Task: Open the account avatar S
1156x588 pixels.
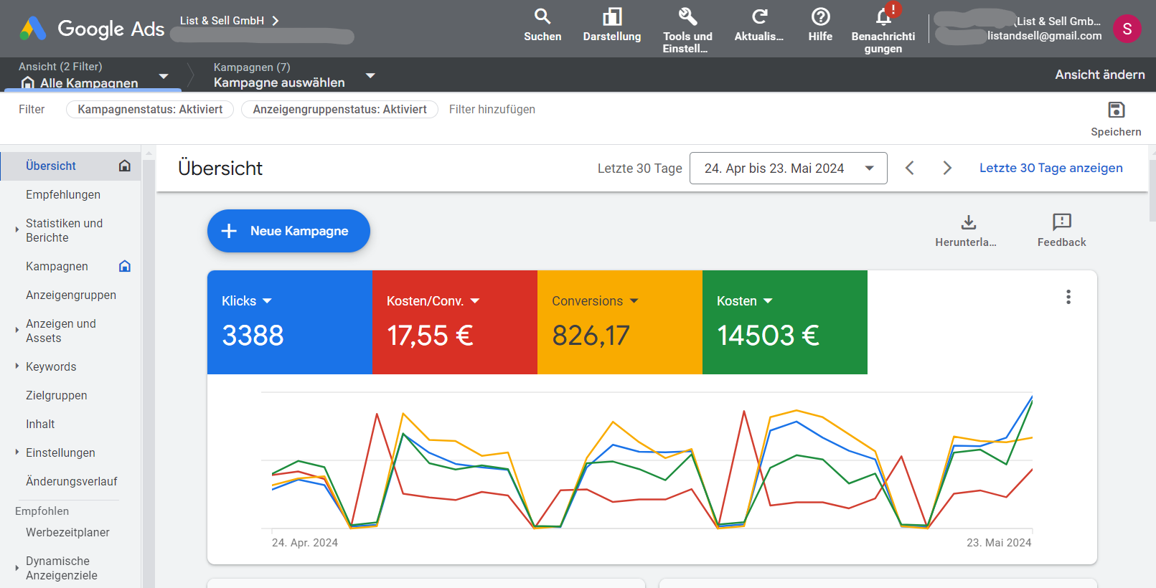Action: [x=1127, y=29]
